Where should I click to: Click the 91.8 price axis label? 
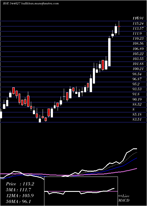[x=136, y=94]
